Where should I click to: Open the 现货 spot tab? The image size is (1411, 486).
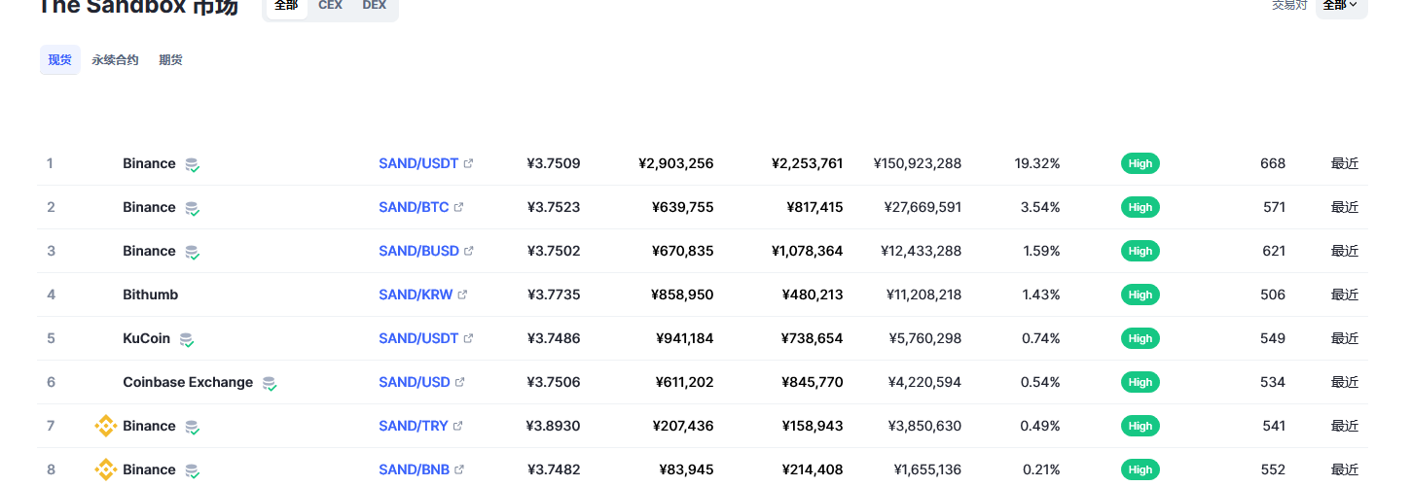pyautogui.click(x=60, y=60)
